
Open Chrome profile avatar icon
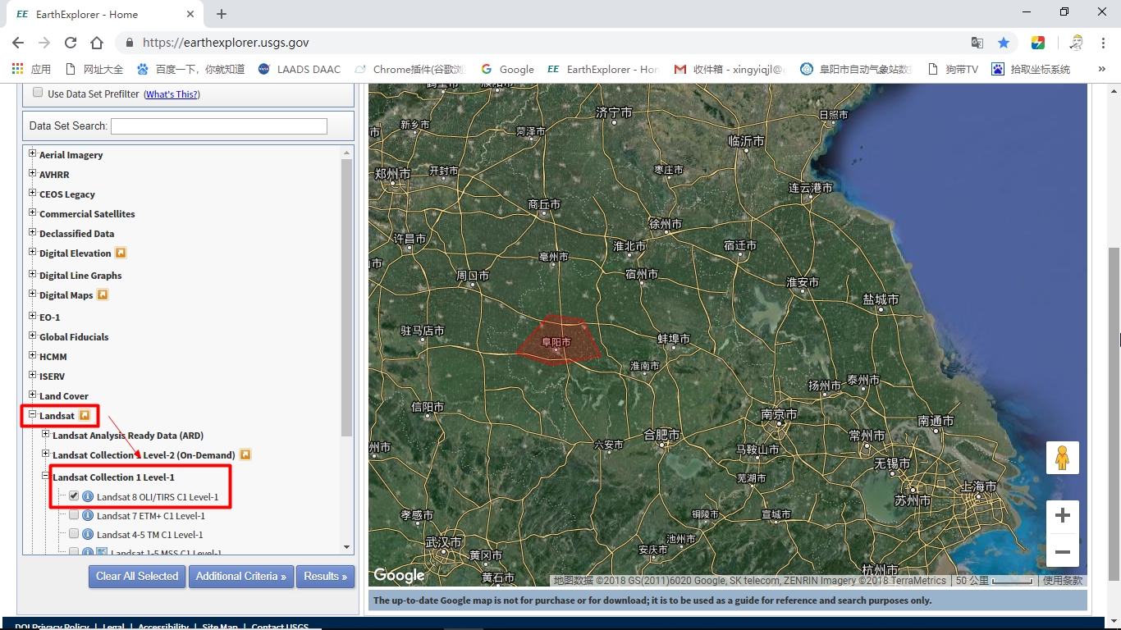(1077, 43)
